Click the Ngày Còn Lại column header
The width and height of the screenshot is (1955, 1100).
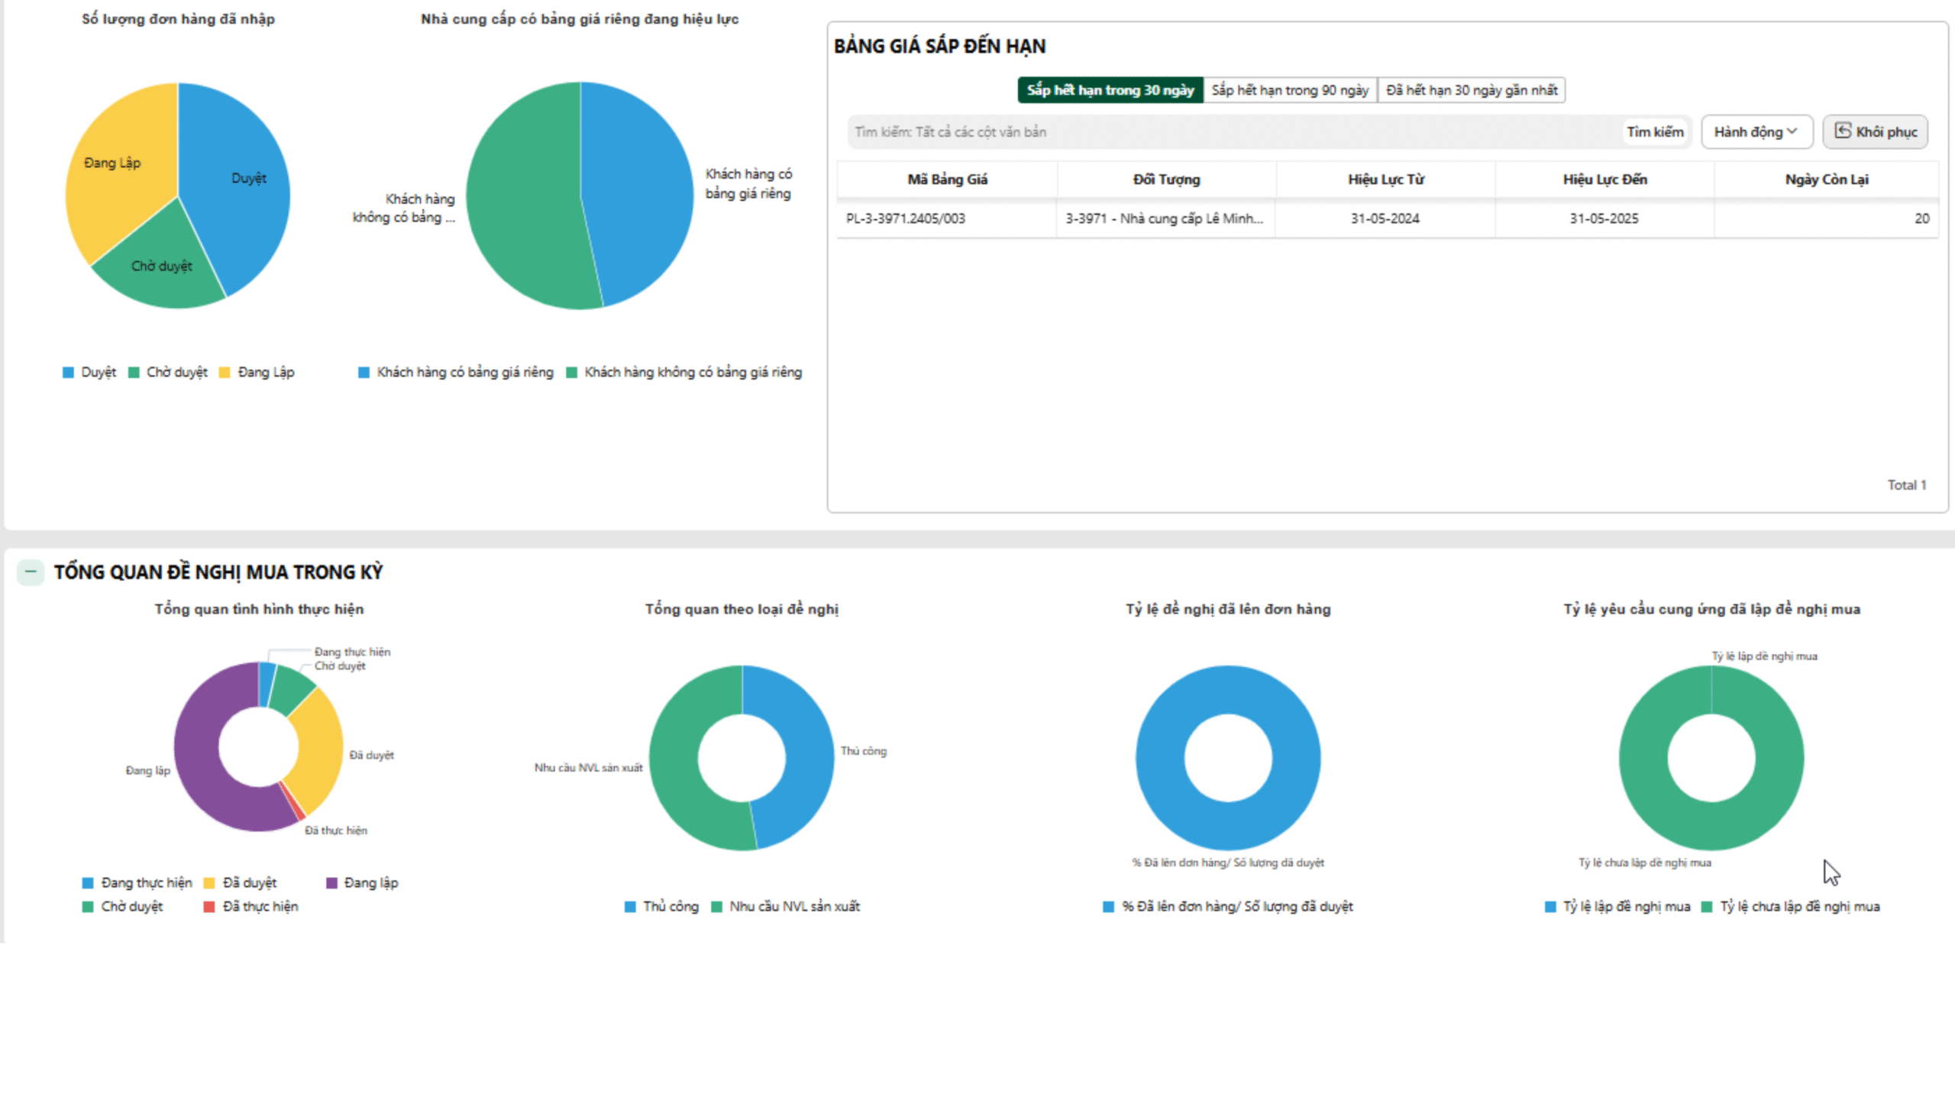click(1826, 180)
